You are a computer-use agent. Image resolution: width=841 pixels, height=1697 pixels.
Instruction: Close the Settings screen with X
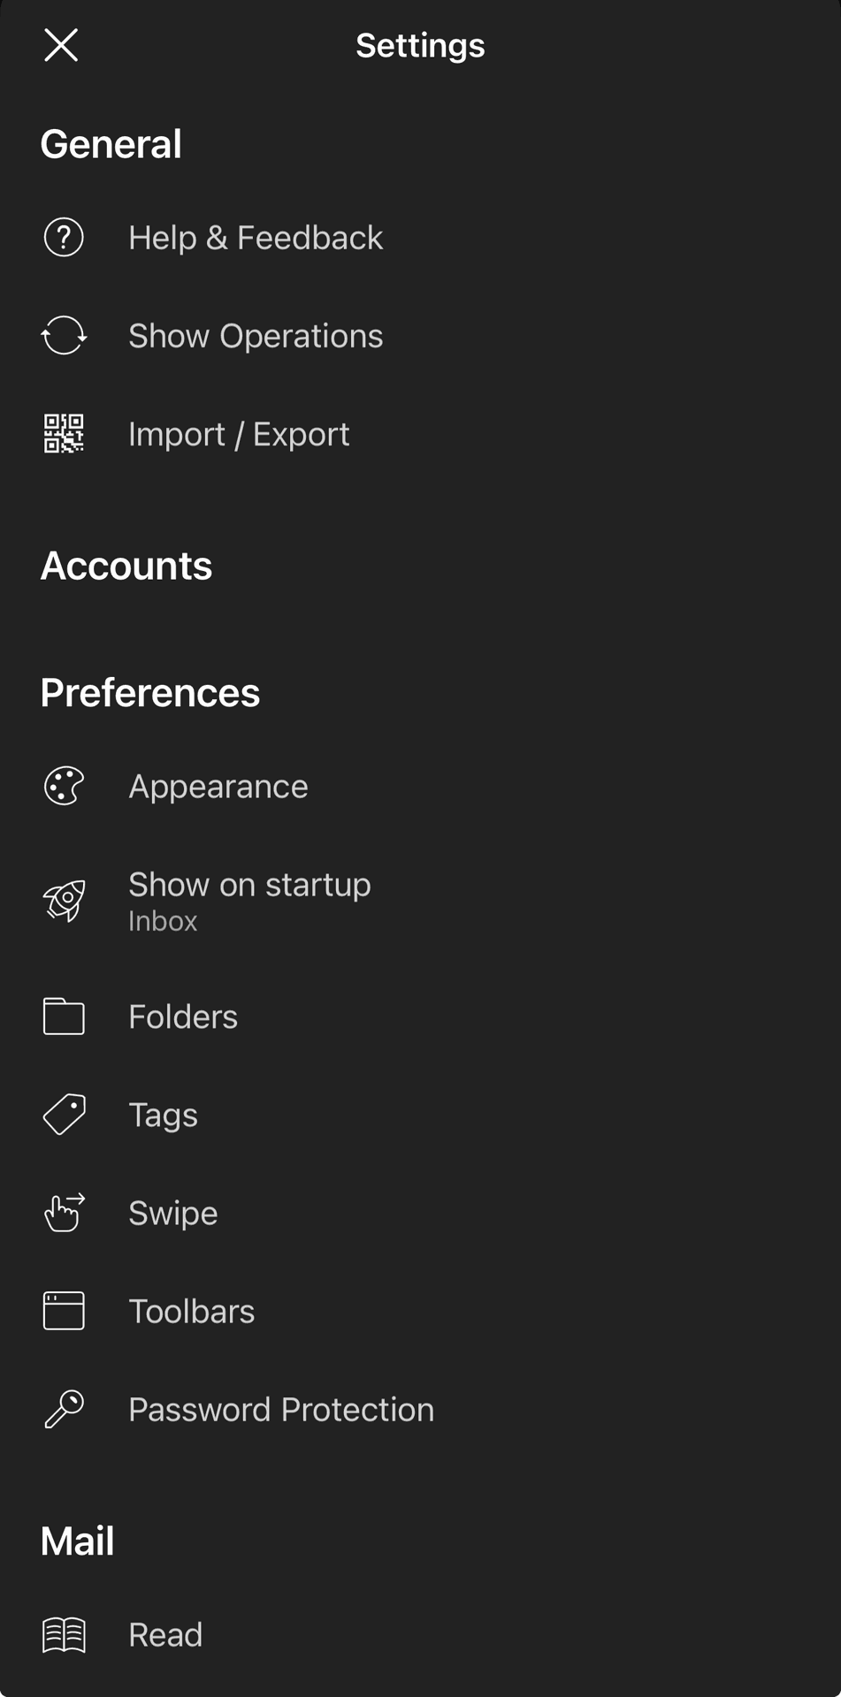[x=61, y=45]
